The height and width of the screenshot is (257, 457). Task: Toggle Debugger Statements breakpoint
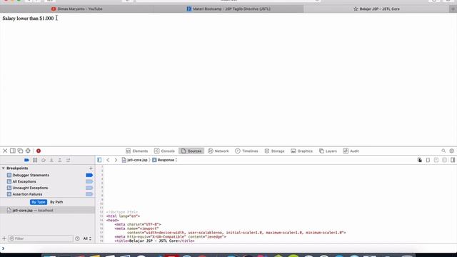click(x=89, y=175)
